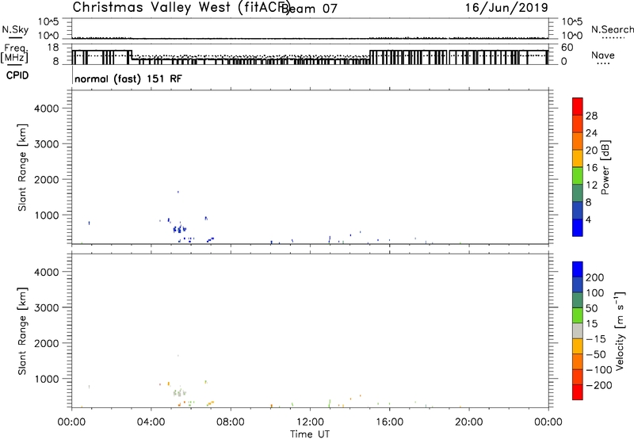
Task: Click the Power colorbar segment between 16 and 20
Action: coord(578,158)
